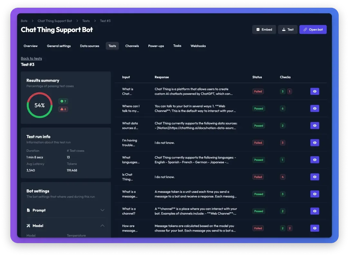Click the tokens value 119,468
This screenshot has width=349, height=256.
tap(72, 170)
